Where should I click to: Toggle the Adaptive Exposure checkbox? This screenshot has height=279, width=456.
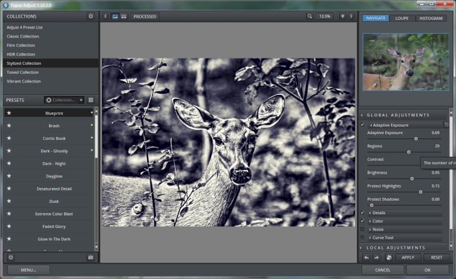pyautogui.click(x=363, y=124)
